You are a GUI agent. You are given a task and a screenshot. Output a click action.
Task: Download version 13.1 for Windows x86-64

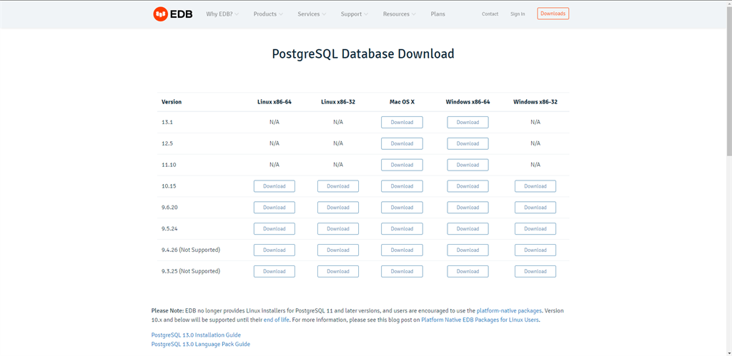[x=468, y=122]
